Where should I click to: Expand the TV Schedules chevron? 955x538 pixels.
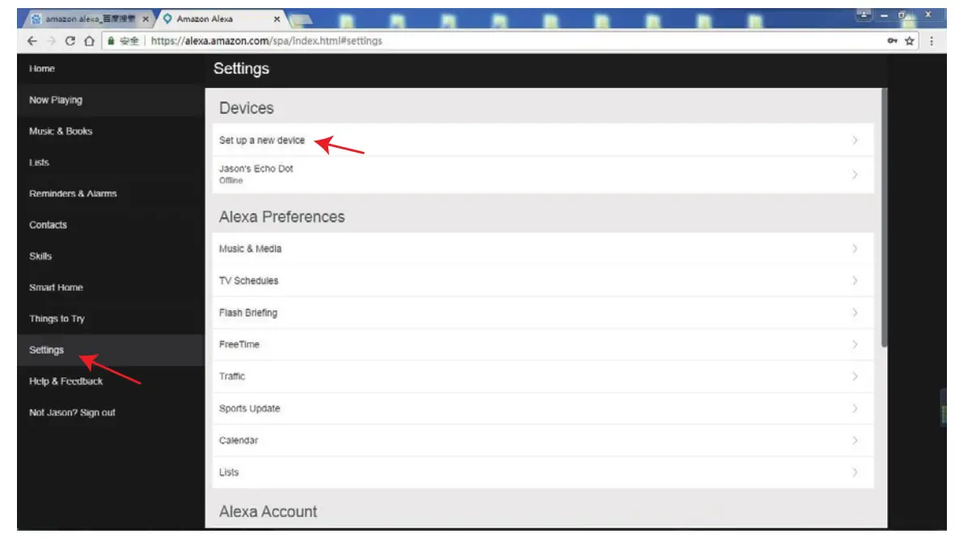[x=855, y=280]
